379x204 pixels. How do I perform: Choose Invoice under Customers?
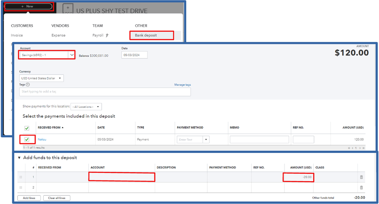click(17, 35)
